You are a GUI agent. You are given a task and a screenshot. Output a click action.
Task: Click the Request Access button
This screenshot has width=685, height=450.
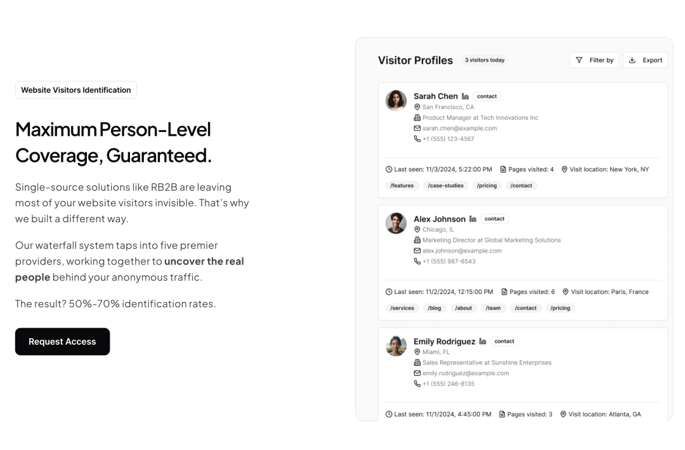[x=62, y=341]
